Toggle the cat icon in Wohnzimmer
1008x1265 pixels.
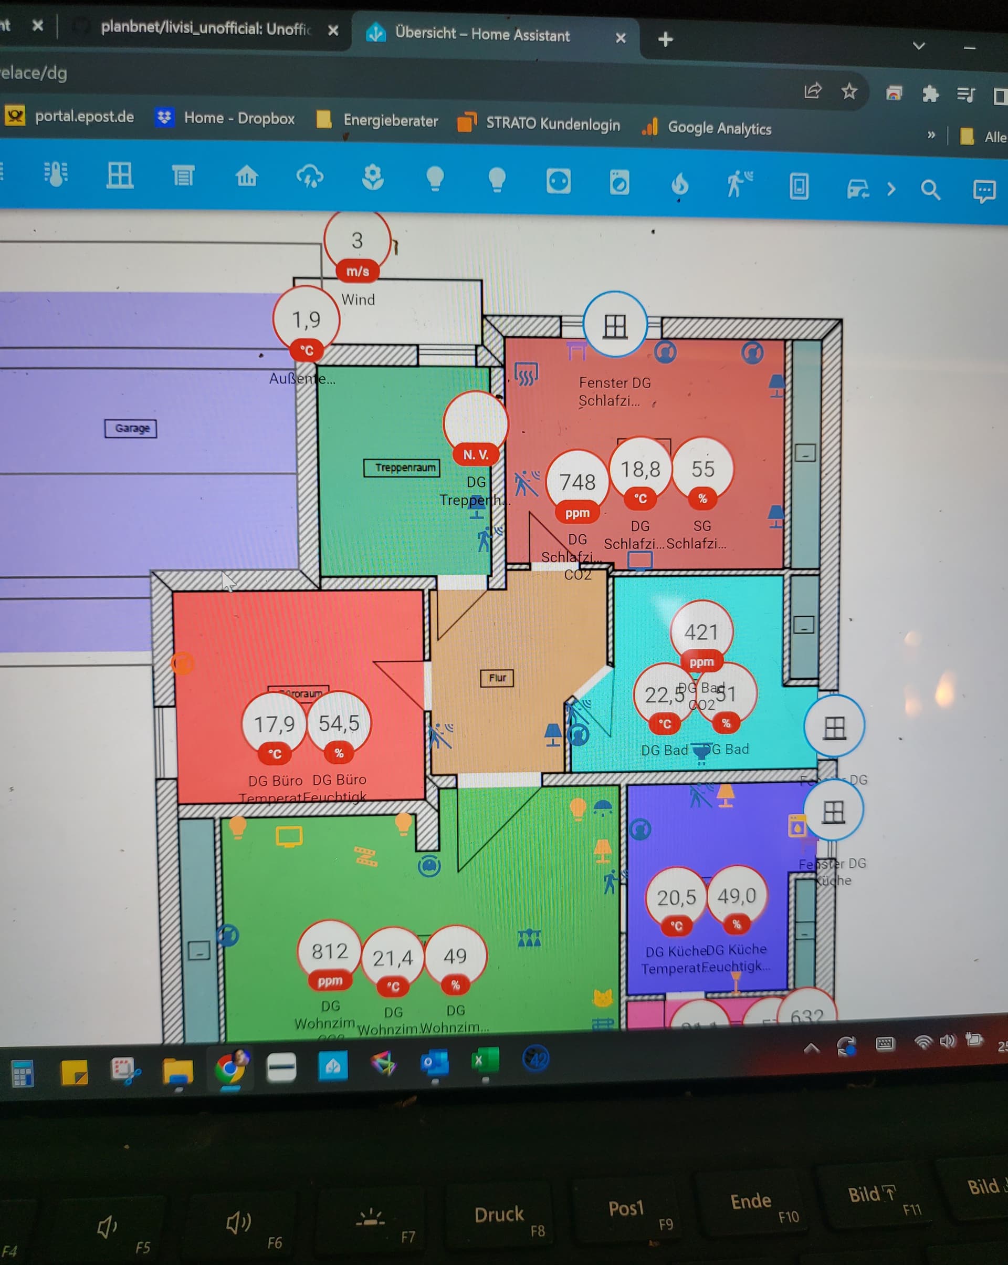point(603,998)
